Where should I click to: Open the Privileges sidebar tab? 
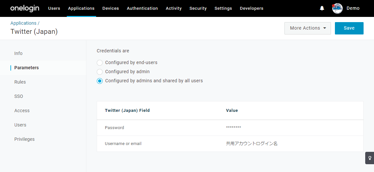tap(24, 139)
